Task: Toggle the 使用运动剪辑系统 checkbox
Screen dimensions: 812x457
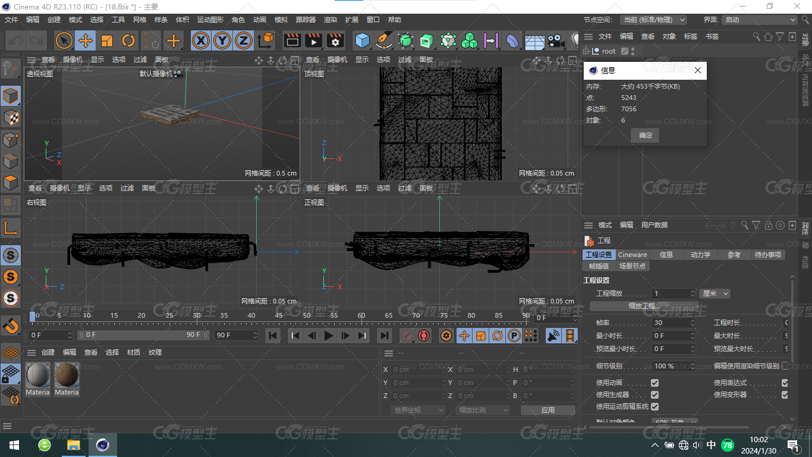Action: pos(654,406)
